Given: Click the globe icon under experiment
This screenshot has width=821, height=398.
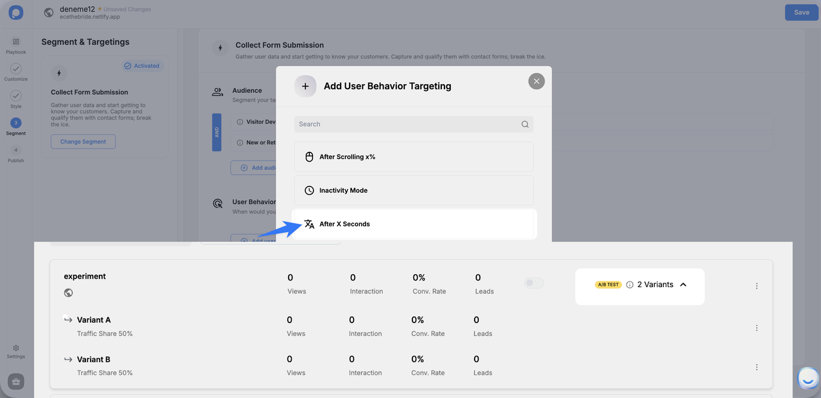Looking at the screenshot, I should click(69, 293).
